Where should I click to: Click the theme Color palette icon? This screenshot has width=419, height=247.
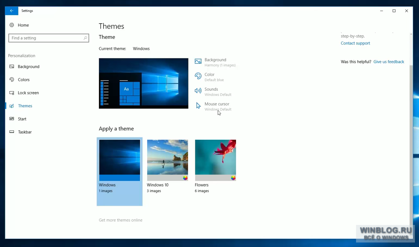tap(198, 76)
